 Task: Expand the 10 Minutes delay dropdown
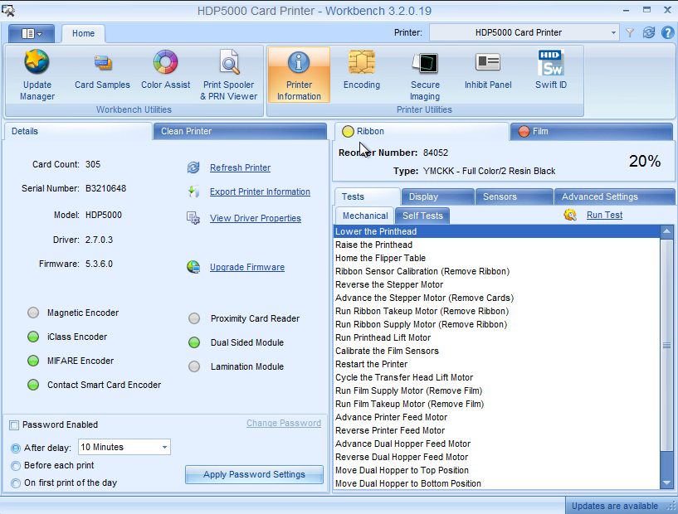click(164, 448)
